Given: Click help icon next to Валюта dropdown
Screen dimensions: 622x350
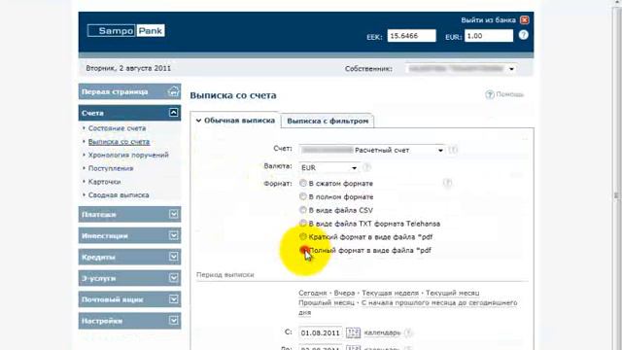Looking at the screenshot, I should click(x=367, y=167).
